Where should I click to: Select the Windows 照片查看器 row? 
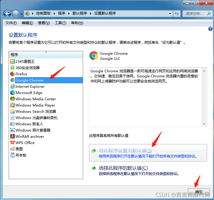[46, 130]
